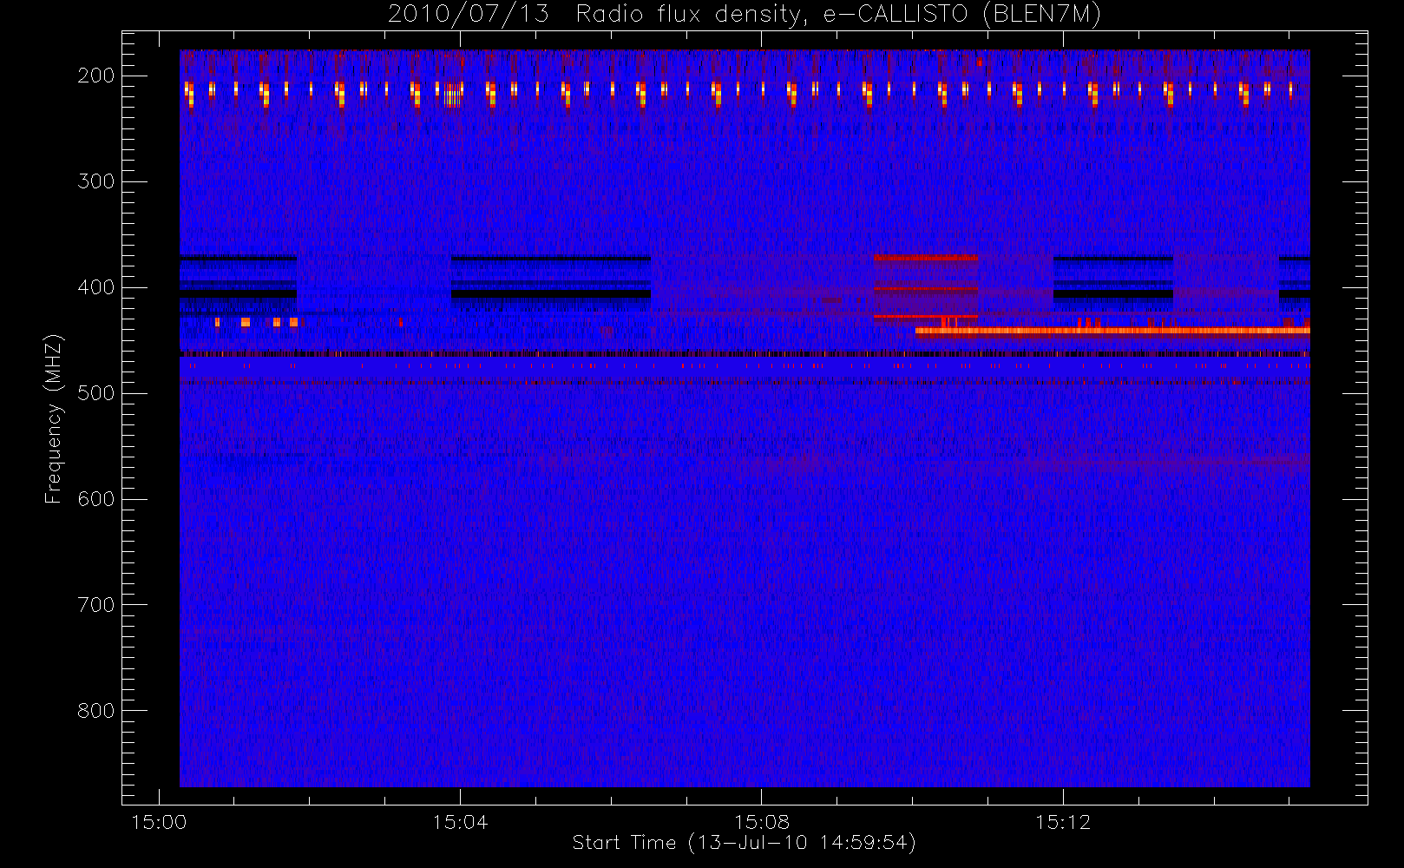
Task: Click the 'Frequency (MHZ)' axis label
Action: pyautogui.click(x=54, y=418)
